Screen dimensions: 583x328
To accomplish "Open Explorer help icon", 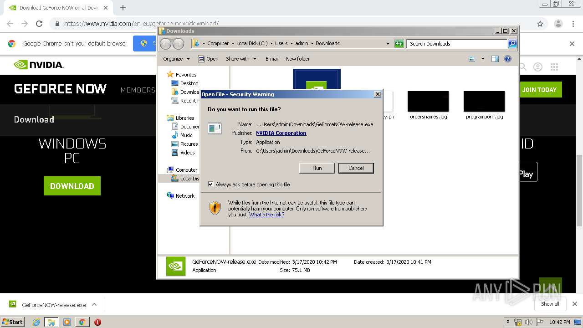I will [x=508, y=59].
